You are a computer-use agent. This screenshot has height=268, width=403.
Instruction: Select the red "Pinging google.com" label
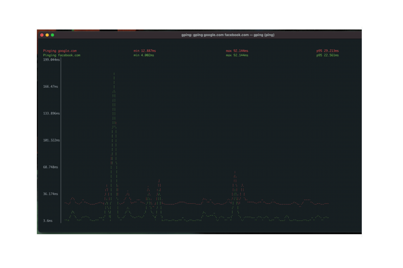coord(60,51)
